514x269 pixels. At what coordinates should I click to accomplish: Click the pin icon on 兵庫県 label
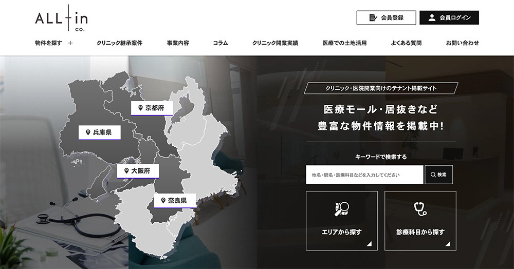88,132
